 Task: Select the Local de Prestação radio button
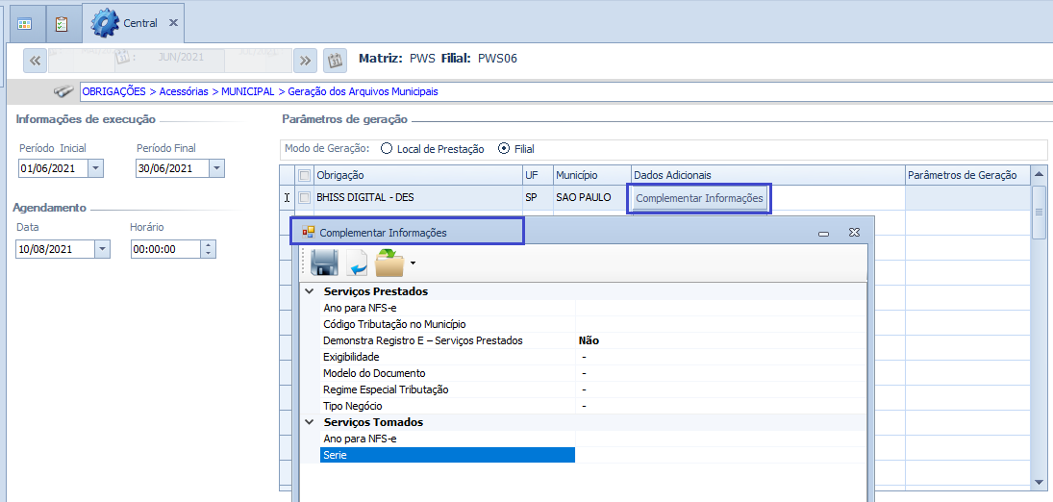coord(387,149)
